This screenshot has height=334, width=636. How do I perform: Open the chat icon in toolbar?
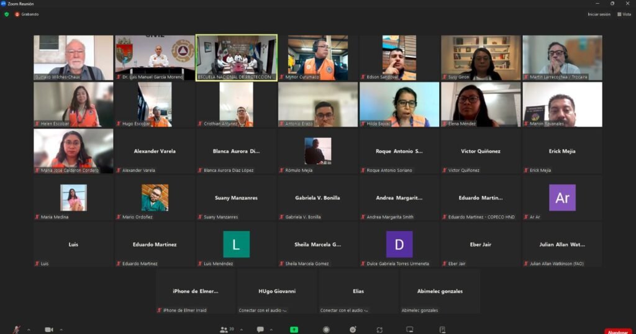pyautogui.click(x=260, y=330)
